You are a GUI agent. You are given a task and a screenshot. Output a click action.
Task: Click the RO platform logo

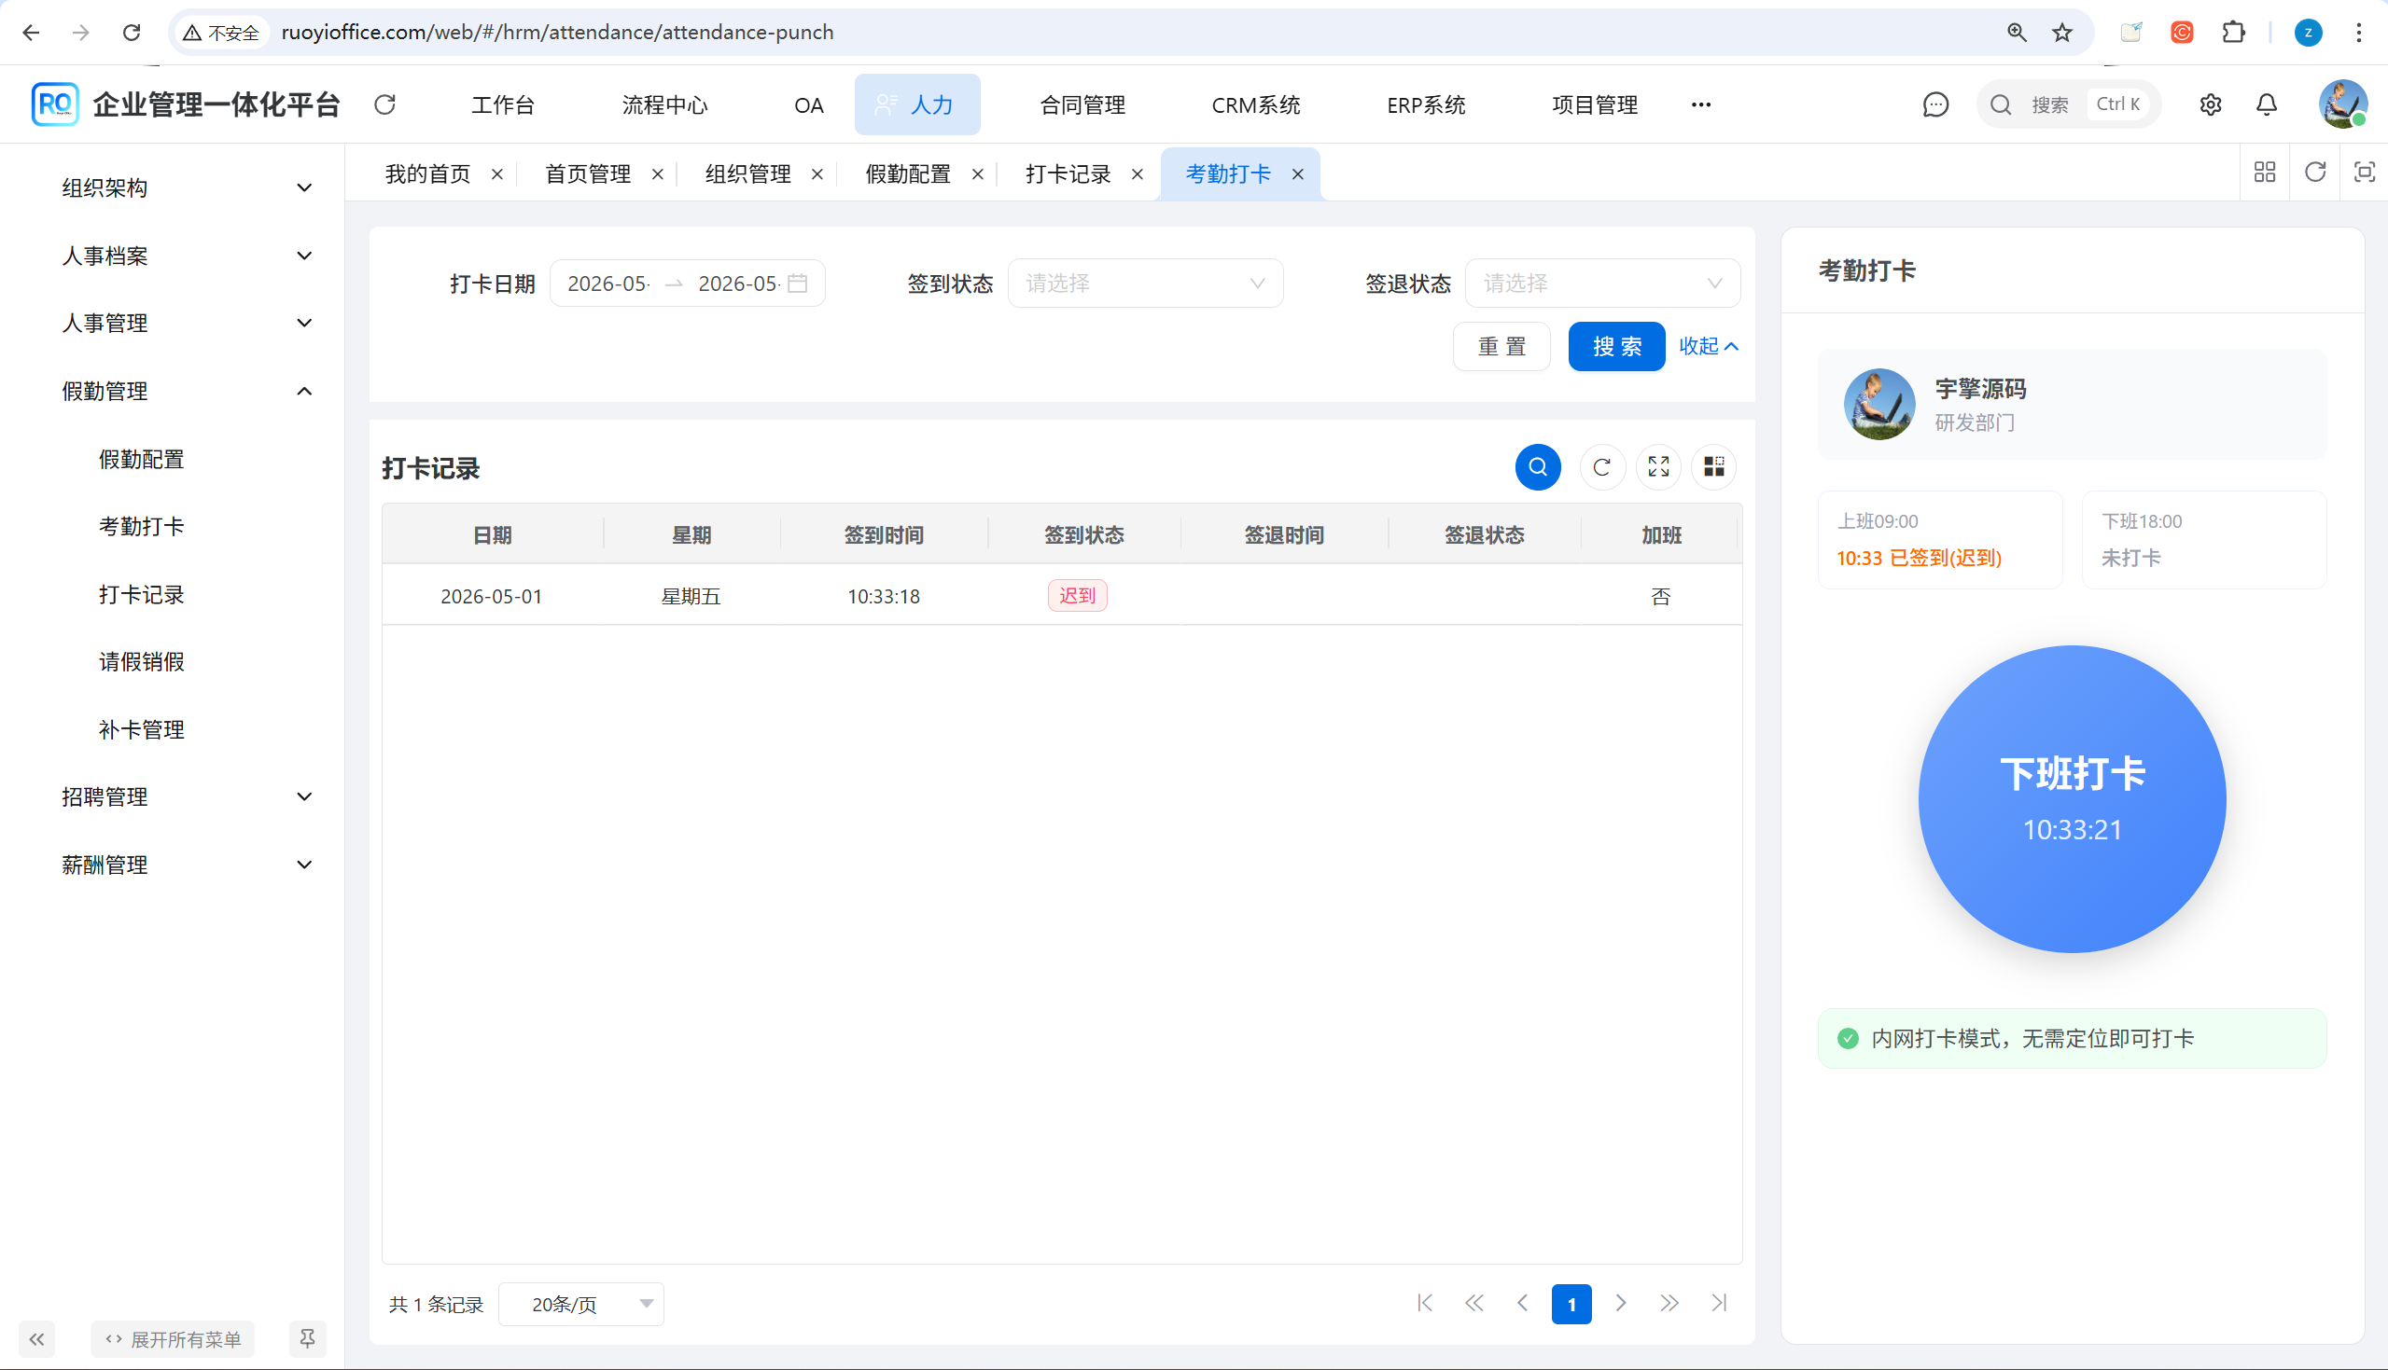click(x=55, y=104)
